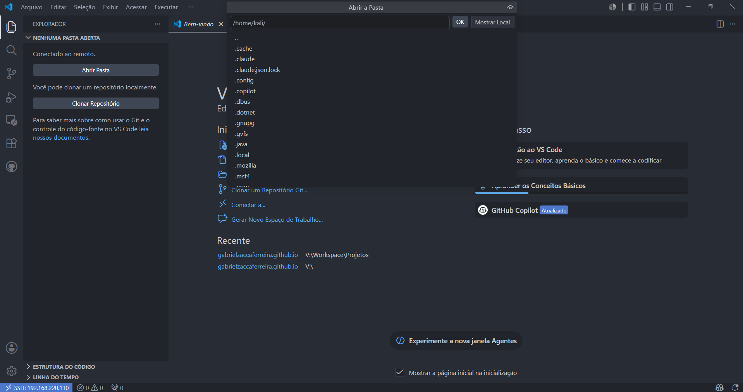Open the notifications bell in status bar

[x=735, y=388]
